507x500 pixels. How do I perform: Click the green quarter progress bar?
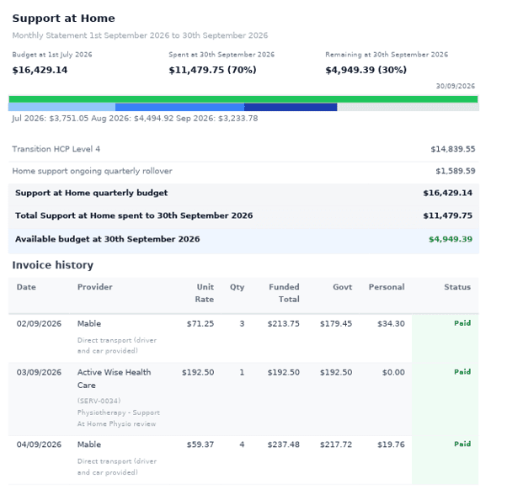[243, 99]
